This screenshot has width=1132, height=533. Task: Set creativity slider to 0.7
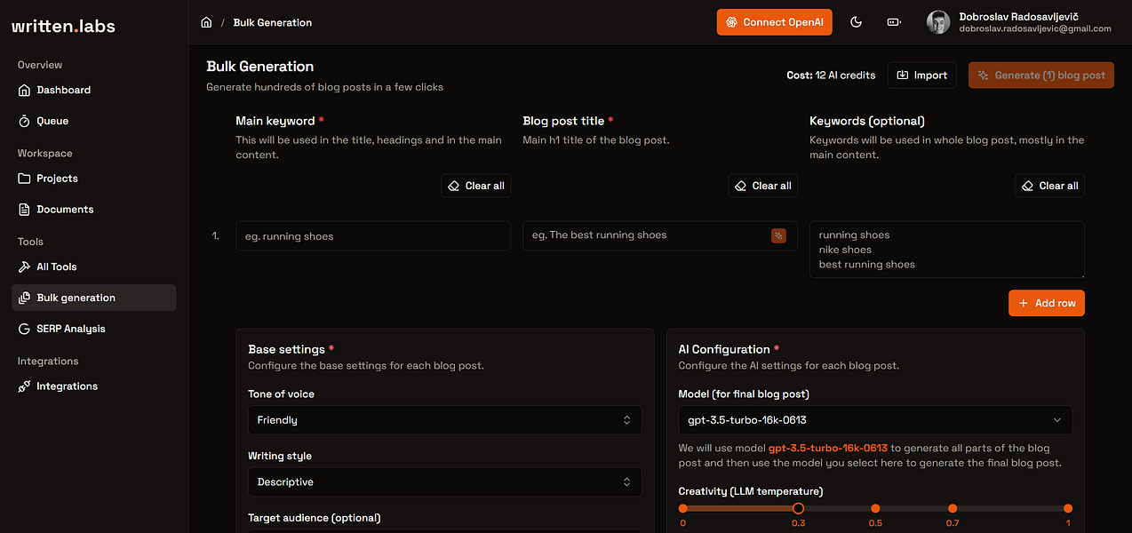point(953,508)
